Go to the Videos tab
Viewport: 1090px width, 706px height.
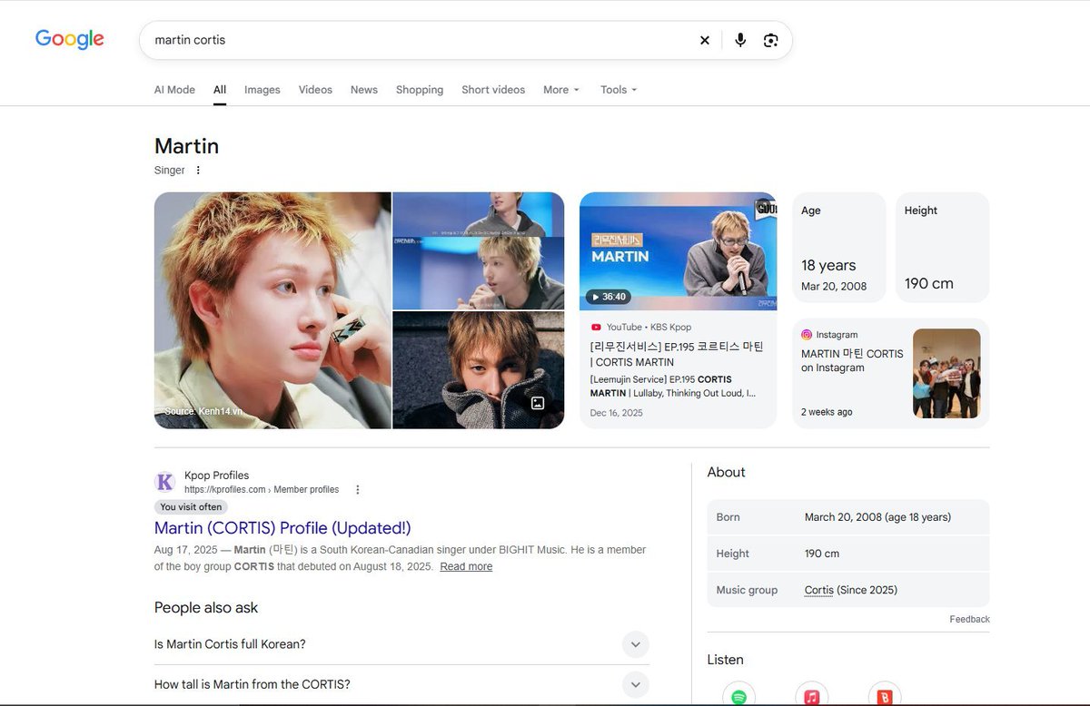(315, 90)
